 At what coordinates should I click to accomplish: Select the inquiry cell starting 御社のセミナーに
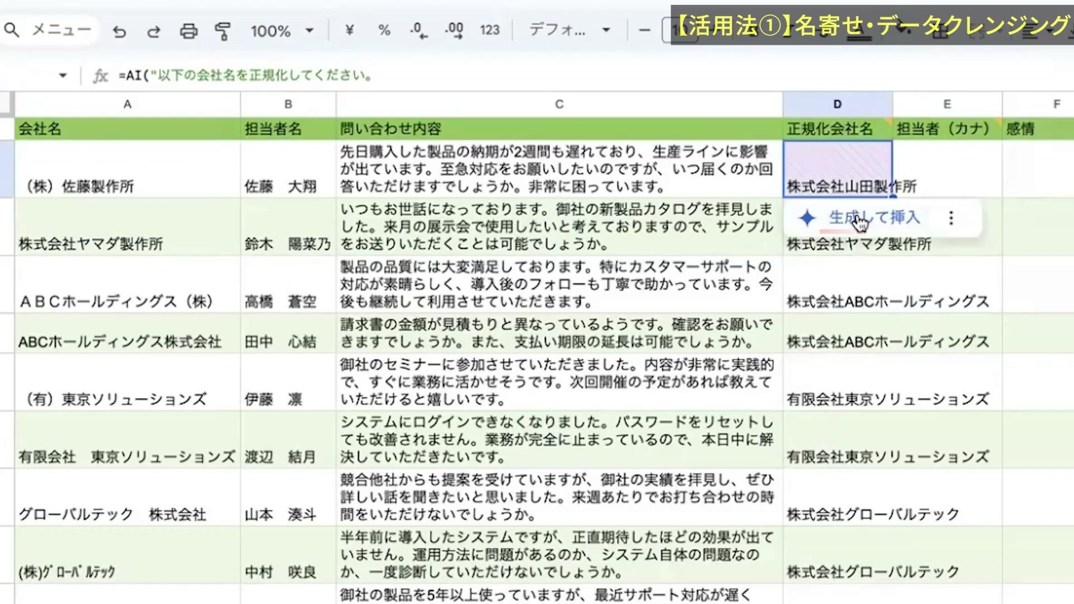pyautogui.click(x=559, y=382)
